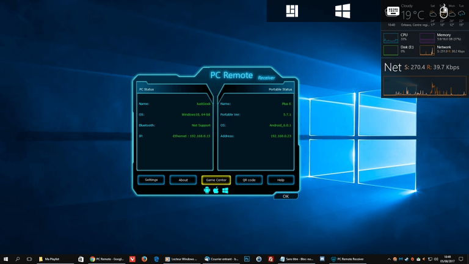Image resolution: width=469 pixels, height=264 pixels.
Task: Click the Bluetooth Not Support value
Action: coord(201,125)
